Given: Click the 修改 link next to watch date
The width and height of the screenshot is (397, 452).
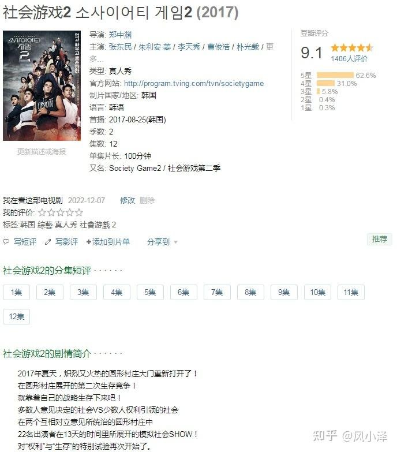Looking at the screenshot, I should (x=128, y=200).
